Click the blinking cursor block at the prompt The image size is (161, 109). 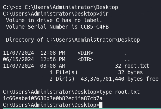click(x=101, y=105)
